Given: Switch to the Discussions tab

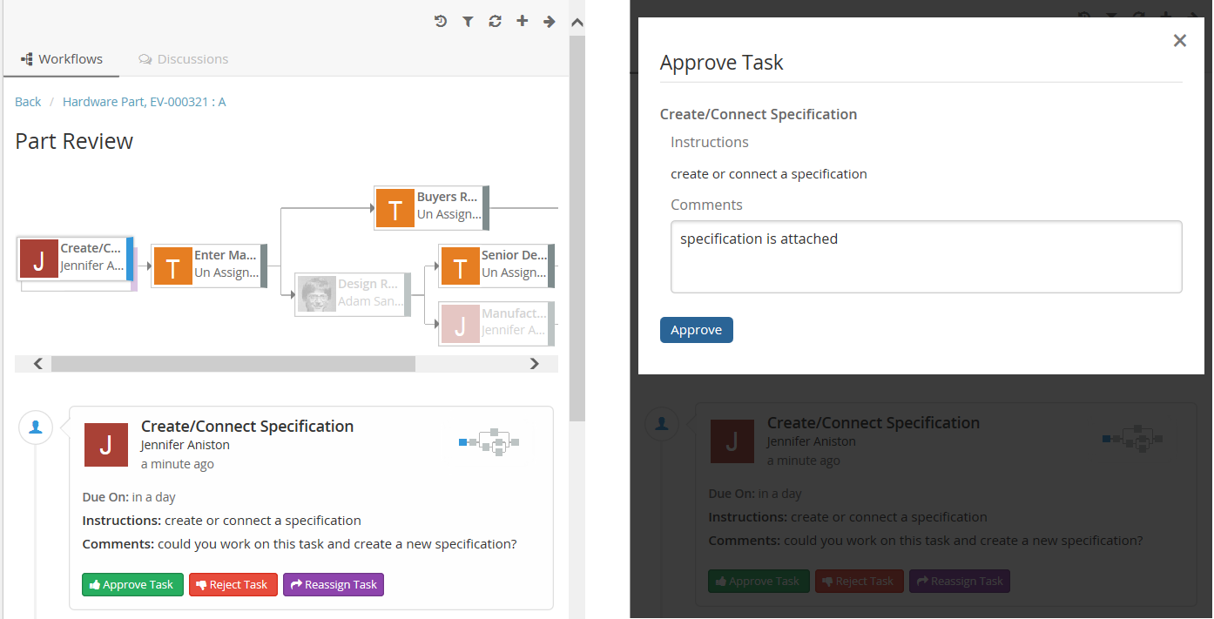Looking at the screenshot, I should click(x=184, y=59).
